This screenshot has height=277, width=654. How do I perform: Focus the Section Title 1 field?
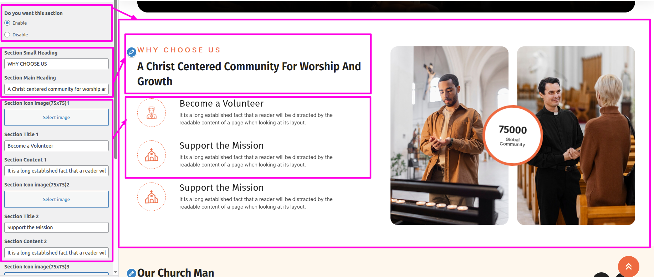click(56, 146)
